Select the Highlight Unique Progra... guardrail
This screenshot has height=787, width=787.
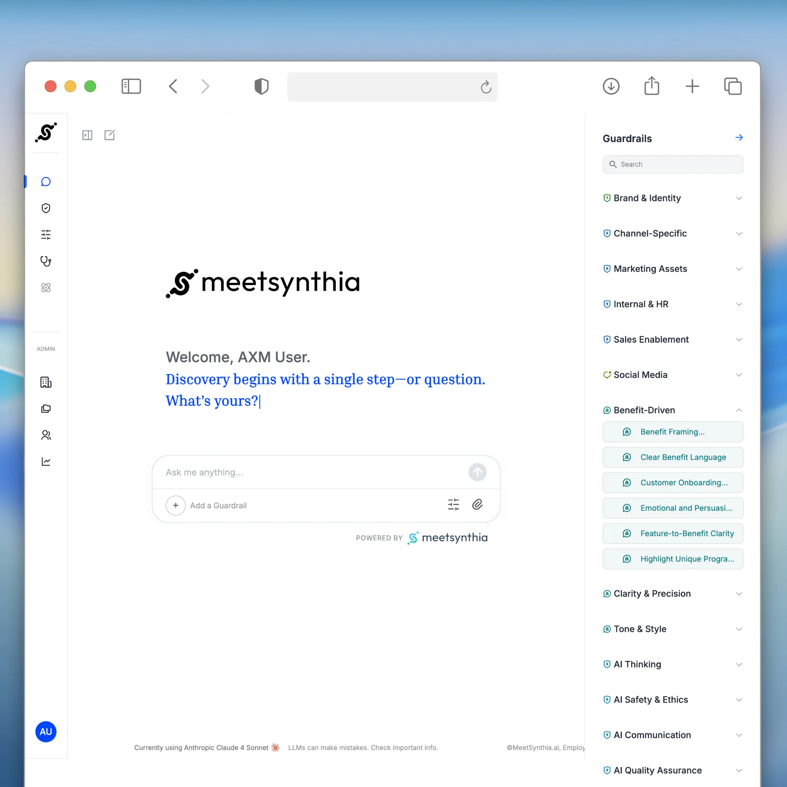coord(673,559)
